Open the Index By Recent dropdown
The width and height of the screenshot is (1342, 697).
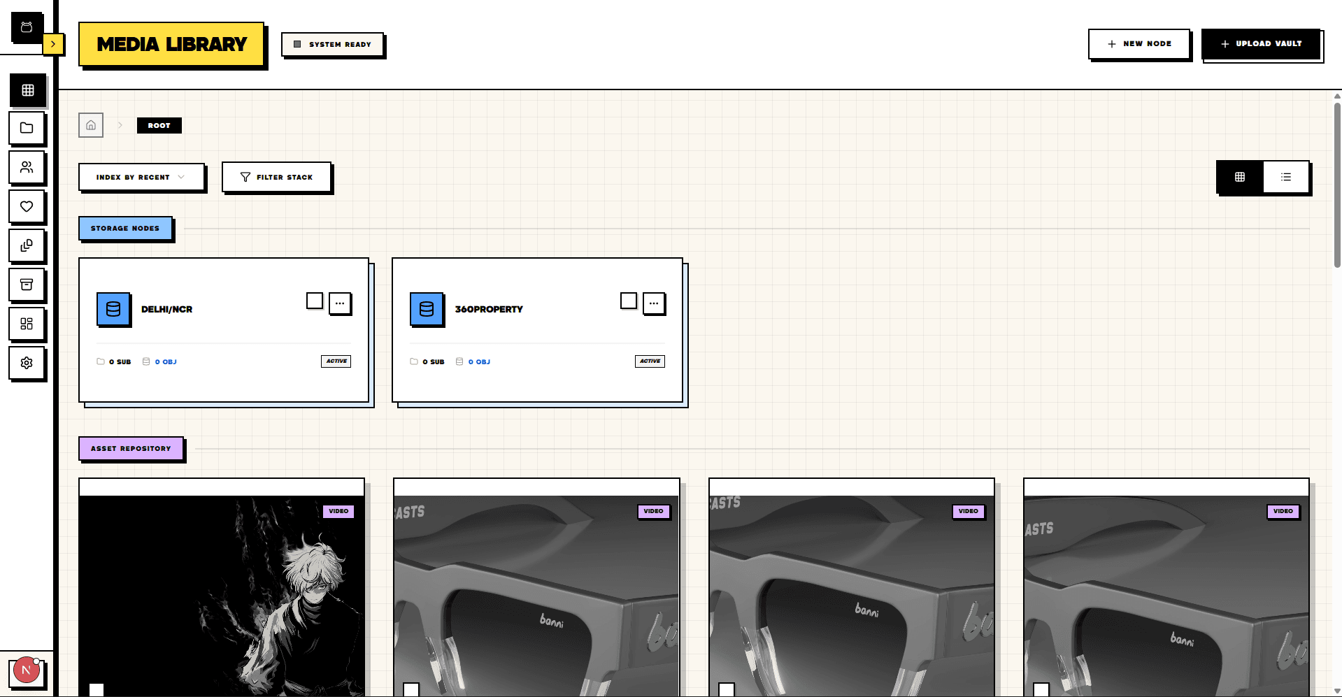[141, 177]
